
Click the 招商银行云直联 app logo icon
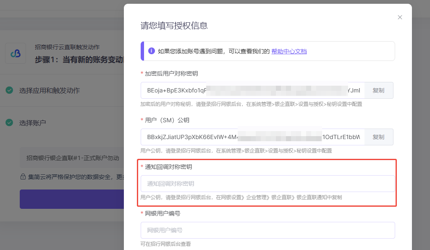[x=16, y=53]
